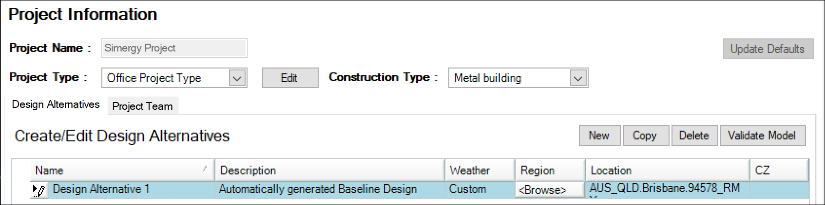Select the Design Alternative 1 row name
Viewport: 825px width, 205px height.
pyautogui.click(x=101, y=189)
